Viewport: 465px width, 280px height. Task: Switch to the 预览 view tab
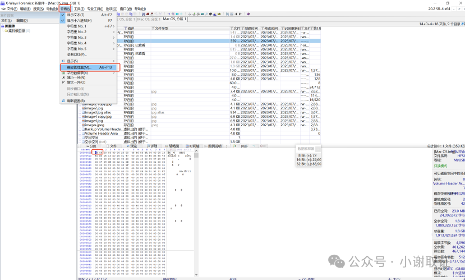132,146
